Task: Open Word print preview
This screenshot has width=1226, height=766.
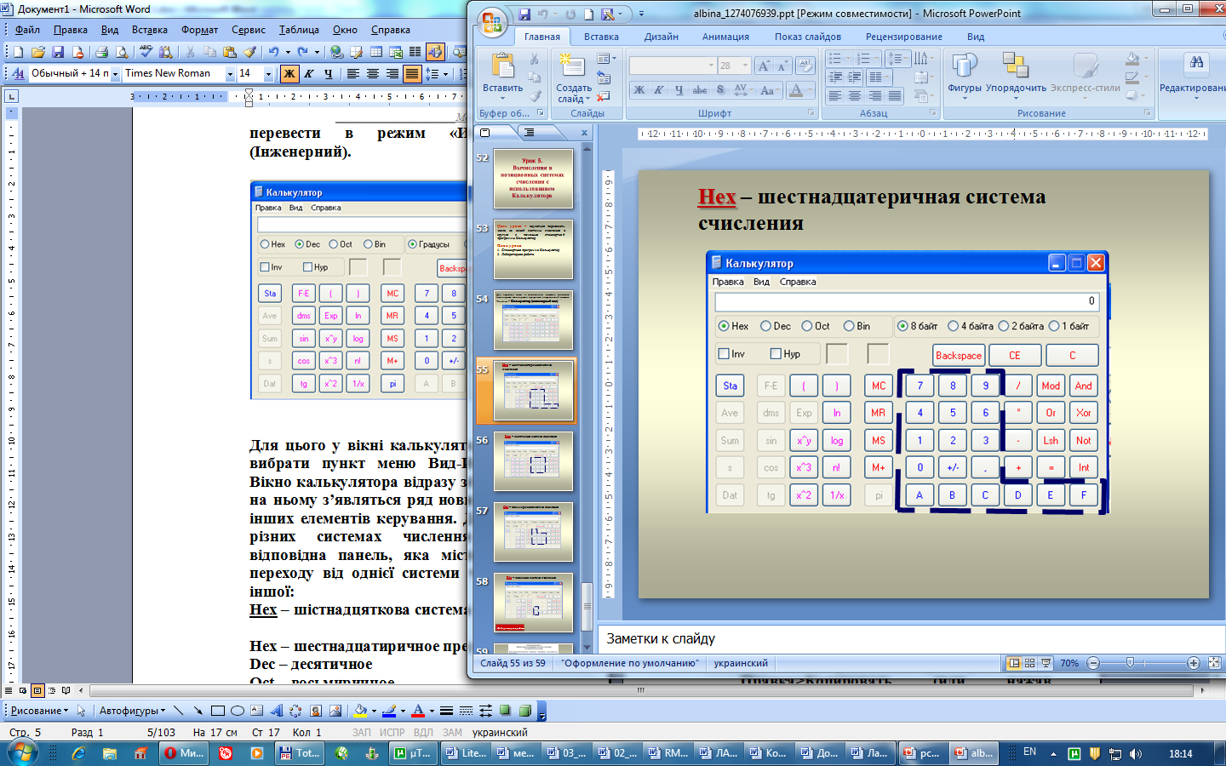Action: pos(122,52)
